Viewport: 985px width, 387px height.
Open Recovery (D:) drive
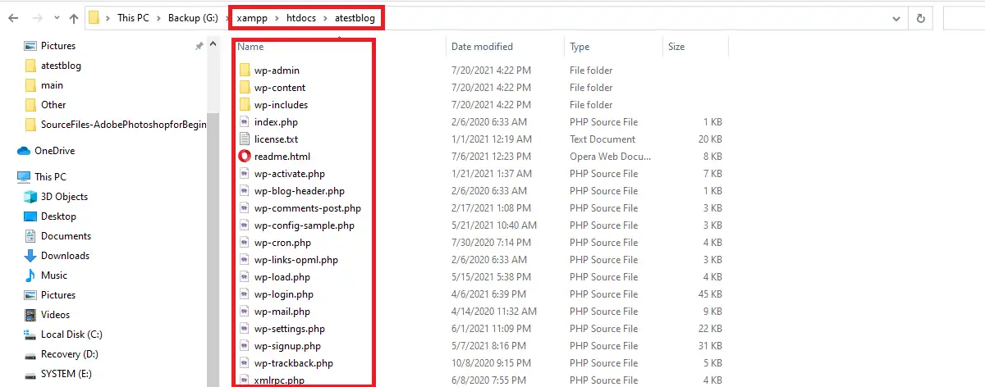71,354
